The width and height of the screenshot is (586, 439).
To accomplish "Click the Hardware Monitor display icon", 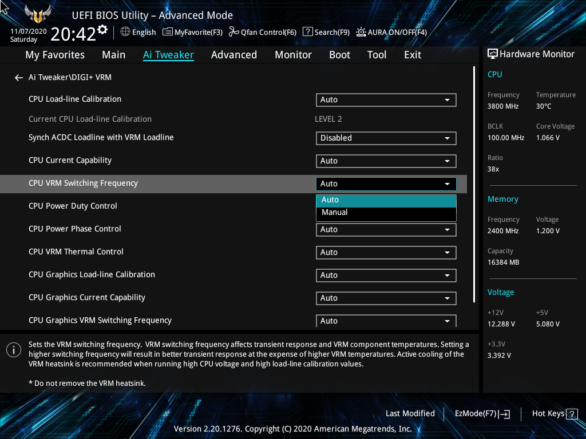I will click(493, 54).
